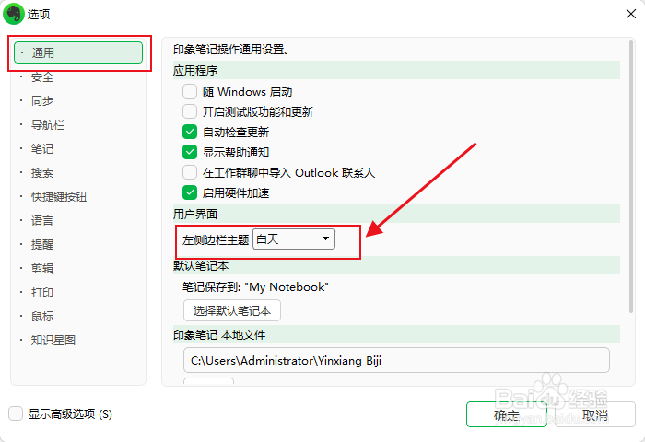Check 在工作群聊中导入 Outlook 联系人
This screenshot has height=442, width=645.
(190, 172)
